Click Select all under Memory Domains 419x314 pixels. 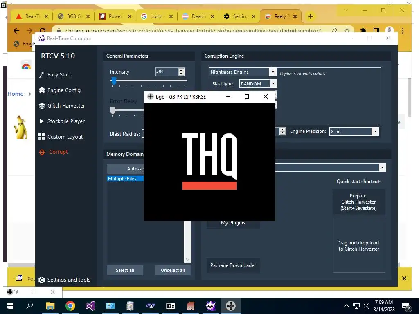[125, 270]
